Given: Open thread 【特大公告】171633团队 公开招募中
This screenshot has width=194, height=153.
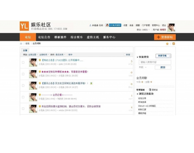Looking at the screenshot, I should tap(62, 60).
